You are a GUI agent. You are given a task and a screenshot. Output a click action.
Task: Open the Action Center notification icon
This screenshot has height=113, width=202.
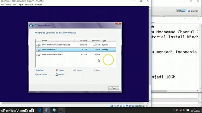coord(188,110)
